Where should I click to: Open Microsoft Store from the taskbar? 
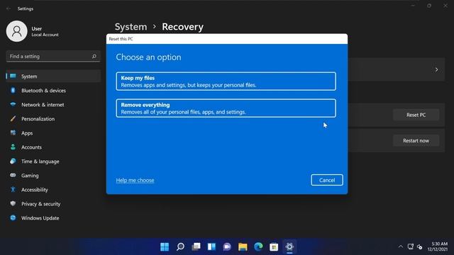(274, 246)
